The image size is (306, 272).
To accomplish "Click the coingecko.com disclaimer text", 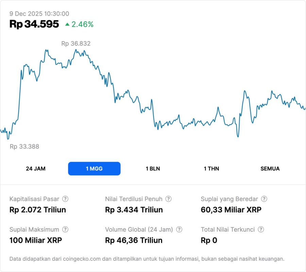I will click(147, 259).
